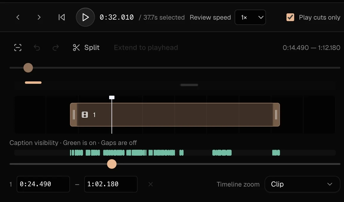344x202 pixels.
Task: Click the top overview slider knob
Action: point(28,68)
